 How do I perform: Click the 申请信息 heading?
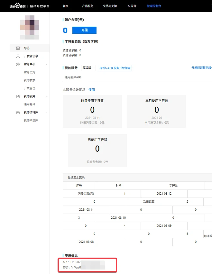click(71, 255)
